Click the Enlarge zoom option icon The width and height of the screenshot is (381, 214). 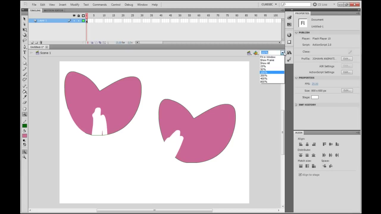pos(24,152)
